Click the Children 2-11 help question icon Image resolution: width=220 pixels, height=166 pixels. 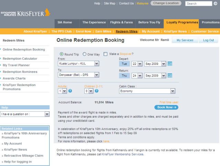[x=96, y=91]
